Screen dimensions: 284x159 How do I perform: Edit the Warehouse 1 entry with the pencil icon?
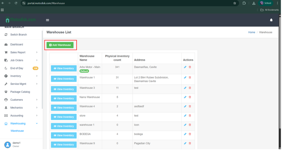[185, 77]
